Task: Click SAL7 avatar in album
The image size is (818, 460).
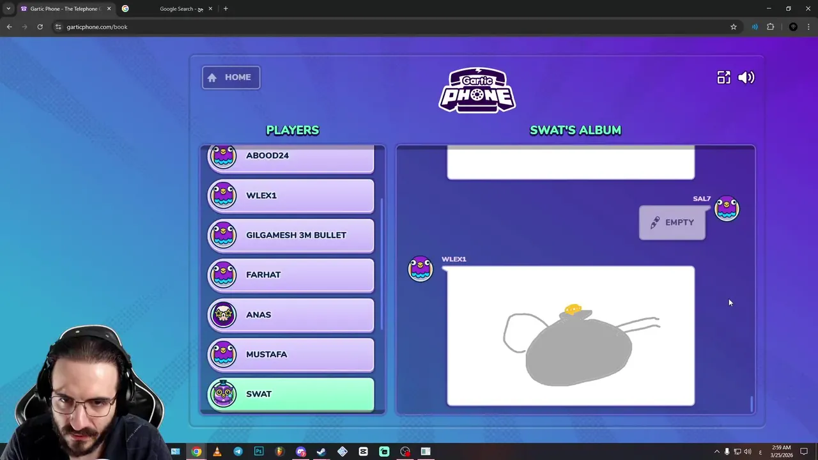Action: [x=727, y=209]
